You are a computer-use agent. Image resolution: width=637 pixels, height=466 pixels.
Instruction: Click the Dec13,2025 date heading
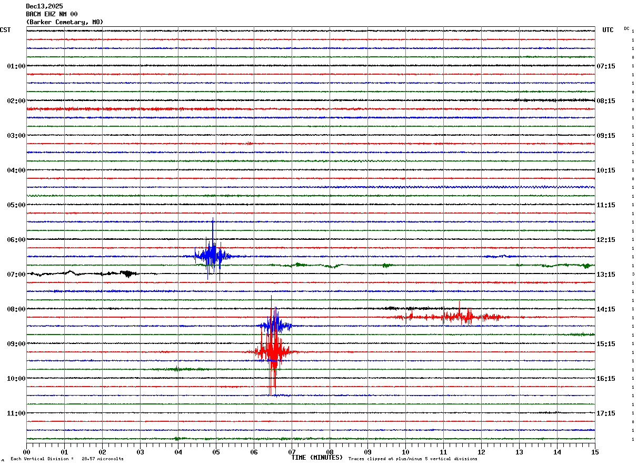44,6
